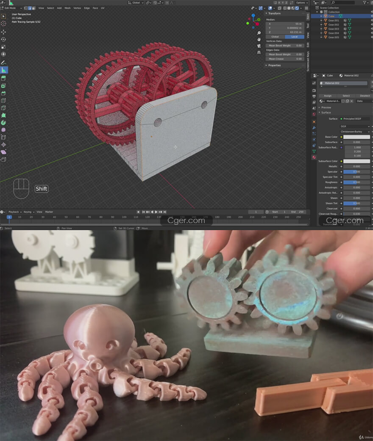The image size is (373, 441).
Task: Toggle perspective/orthographic grid icon
Action: click(259, 52)
